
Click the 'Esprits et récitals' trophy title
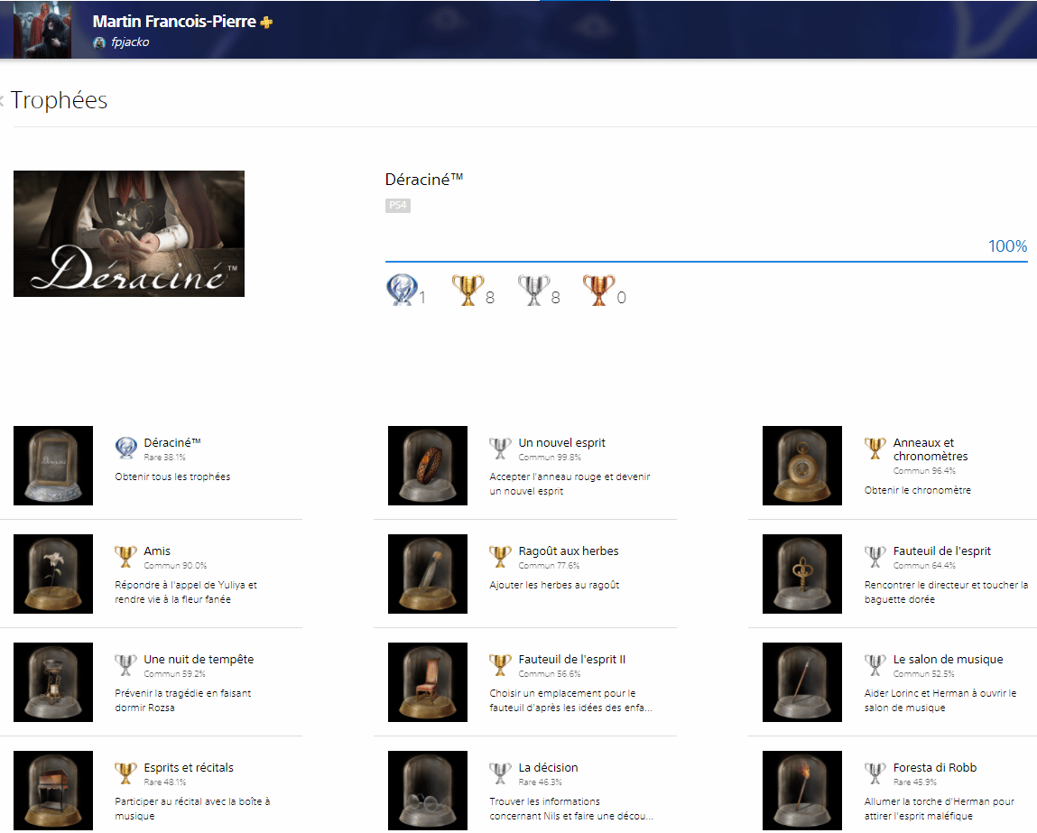(189, 768)
